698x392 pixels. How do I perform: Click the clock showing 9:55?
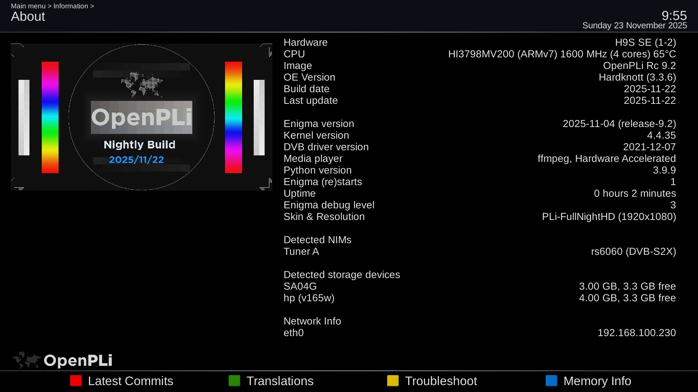coord(674,16)
